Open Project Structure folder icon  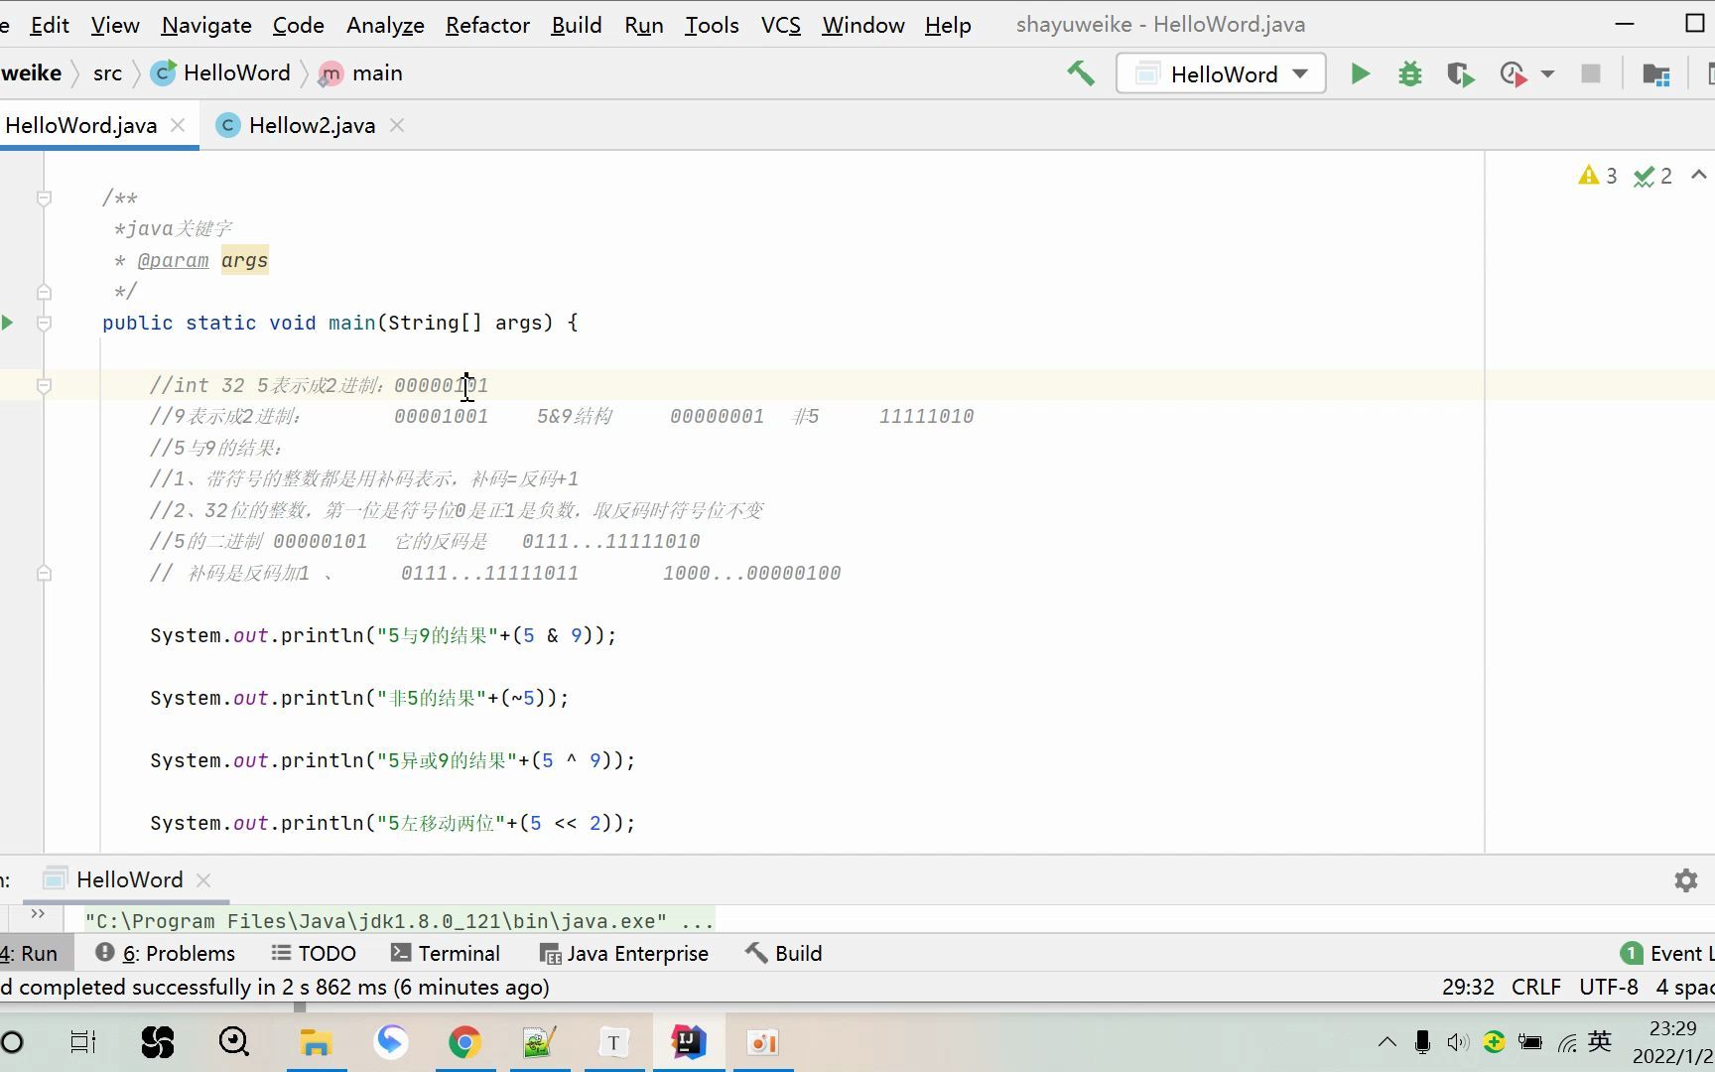tap(1655, 74)
